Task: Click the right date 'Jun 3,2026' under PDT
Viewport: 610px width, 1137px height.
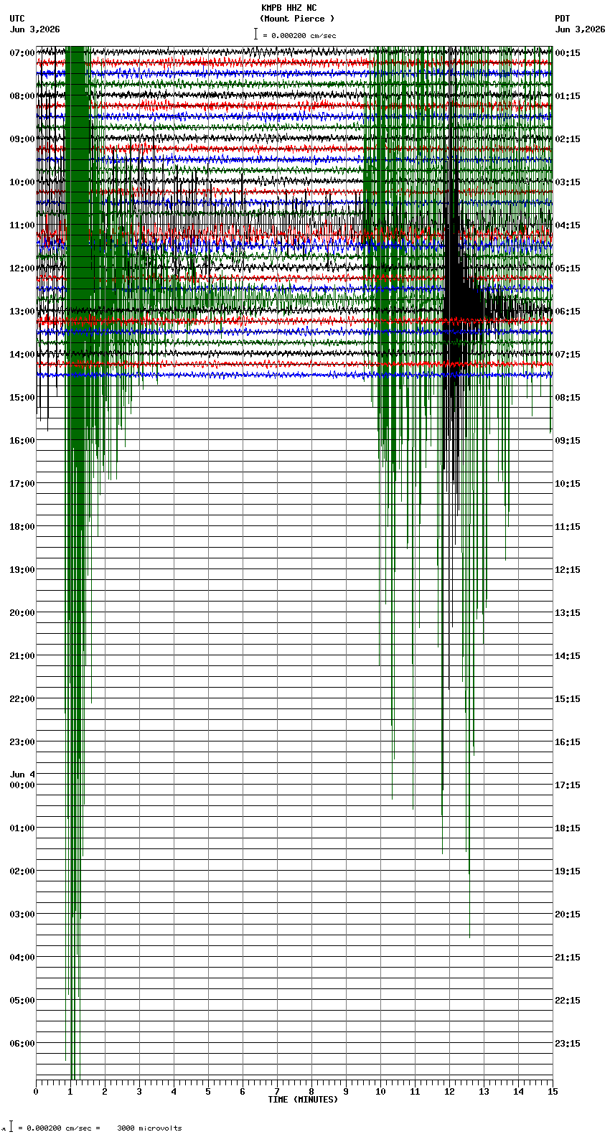Action: (x=580, y=29)
